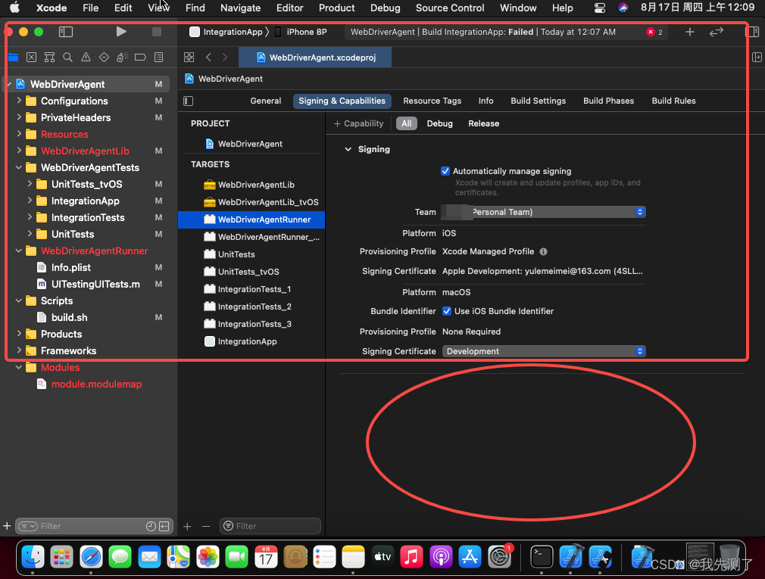Filter issues with the All signing filter

pyautogui.click(x=406, y=123)
